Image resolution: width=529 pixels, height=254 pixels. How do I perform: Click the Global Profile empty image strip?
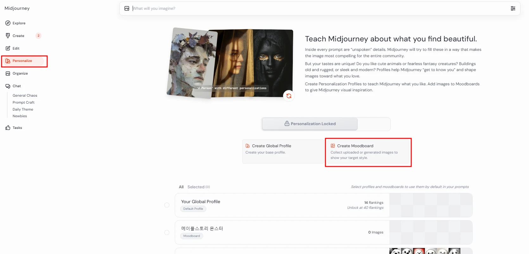tap(431, 205)
